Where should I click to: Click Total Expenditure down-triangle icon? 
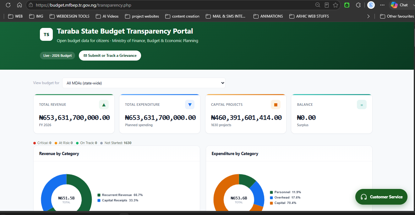190,105
